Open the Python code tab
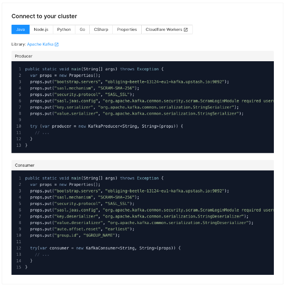The height and width of the screenshot is (287, 286). [64, 30]
